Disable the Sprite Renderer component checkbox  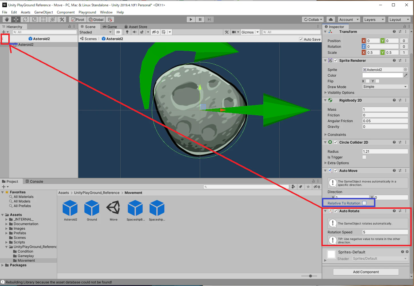336,60
